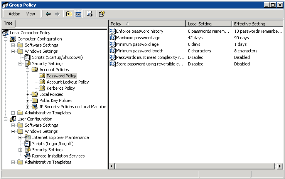
Task: Sort by the Policy column header
Action: point(147,24)
